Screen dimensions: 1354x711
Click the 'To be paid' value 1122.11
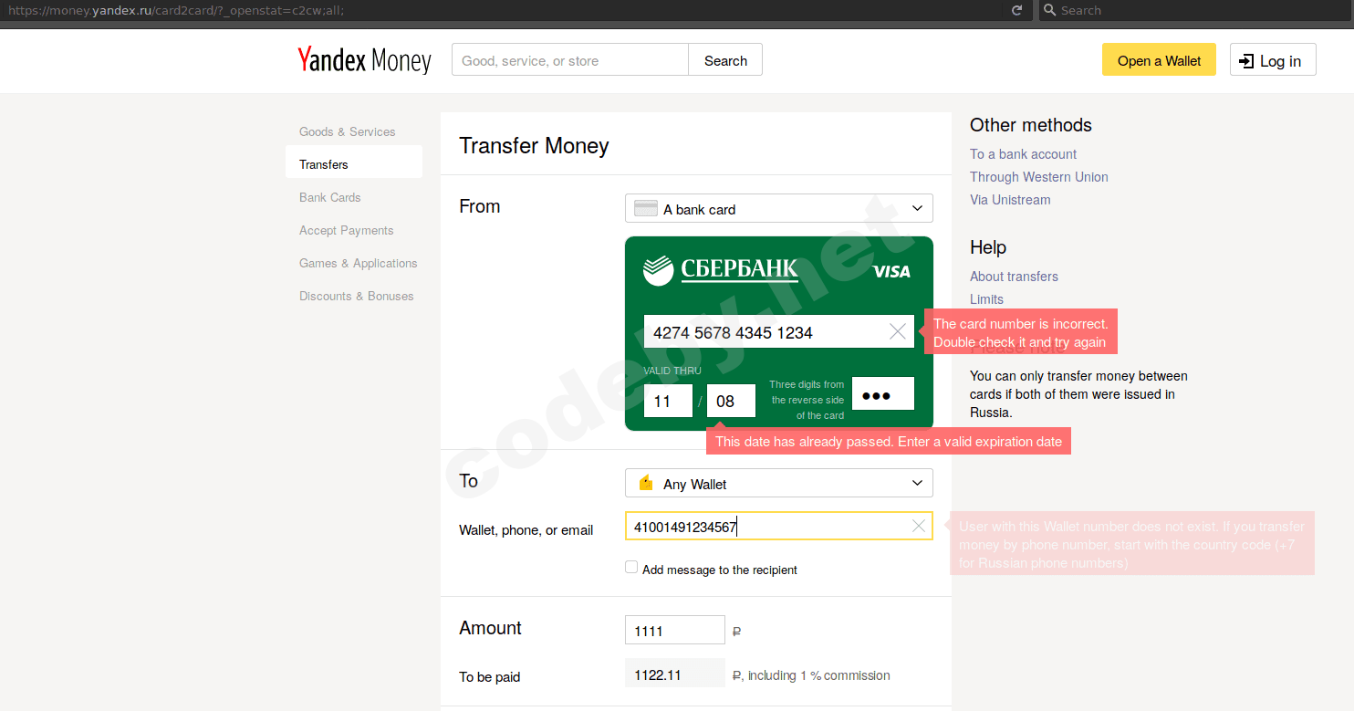675,674
